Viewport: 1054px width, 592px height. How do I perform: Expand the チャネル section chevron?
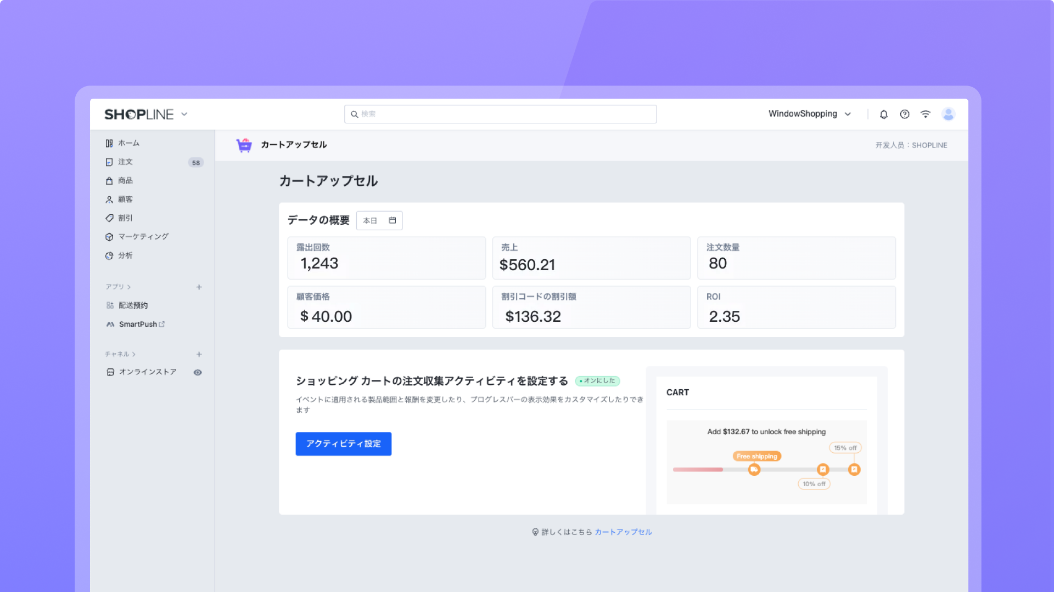pos(133,355)
